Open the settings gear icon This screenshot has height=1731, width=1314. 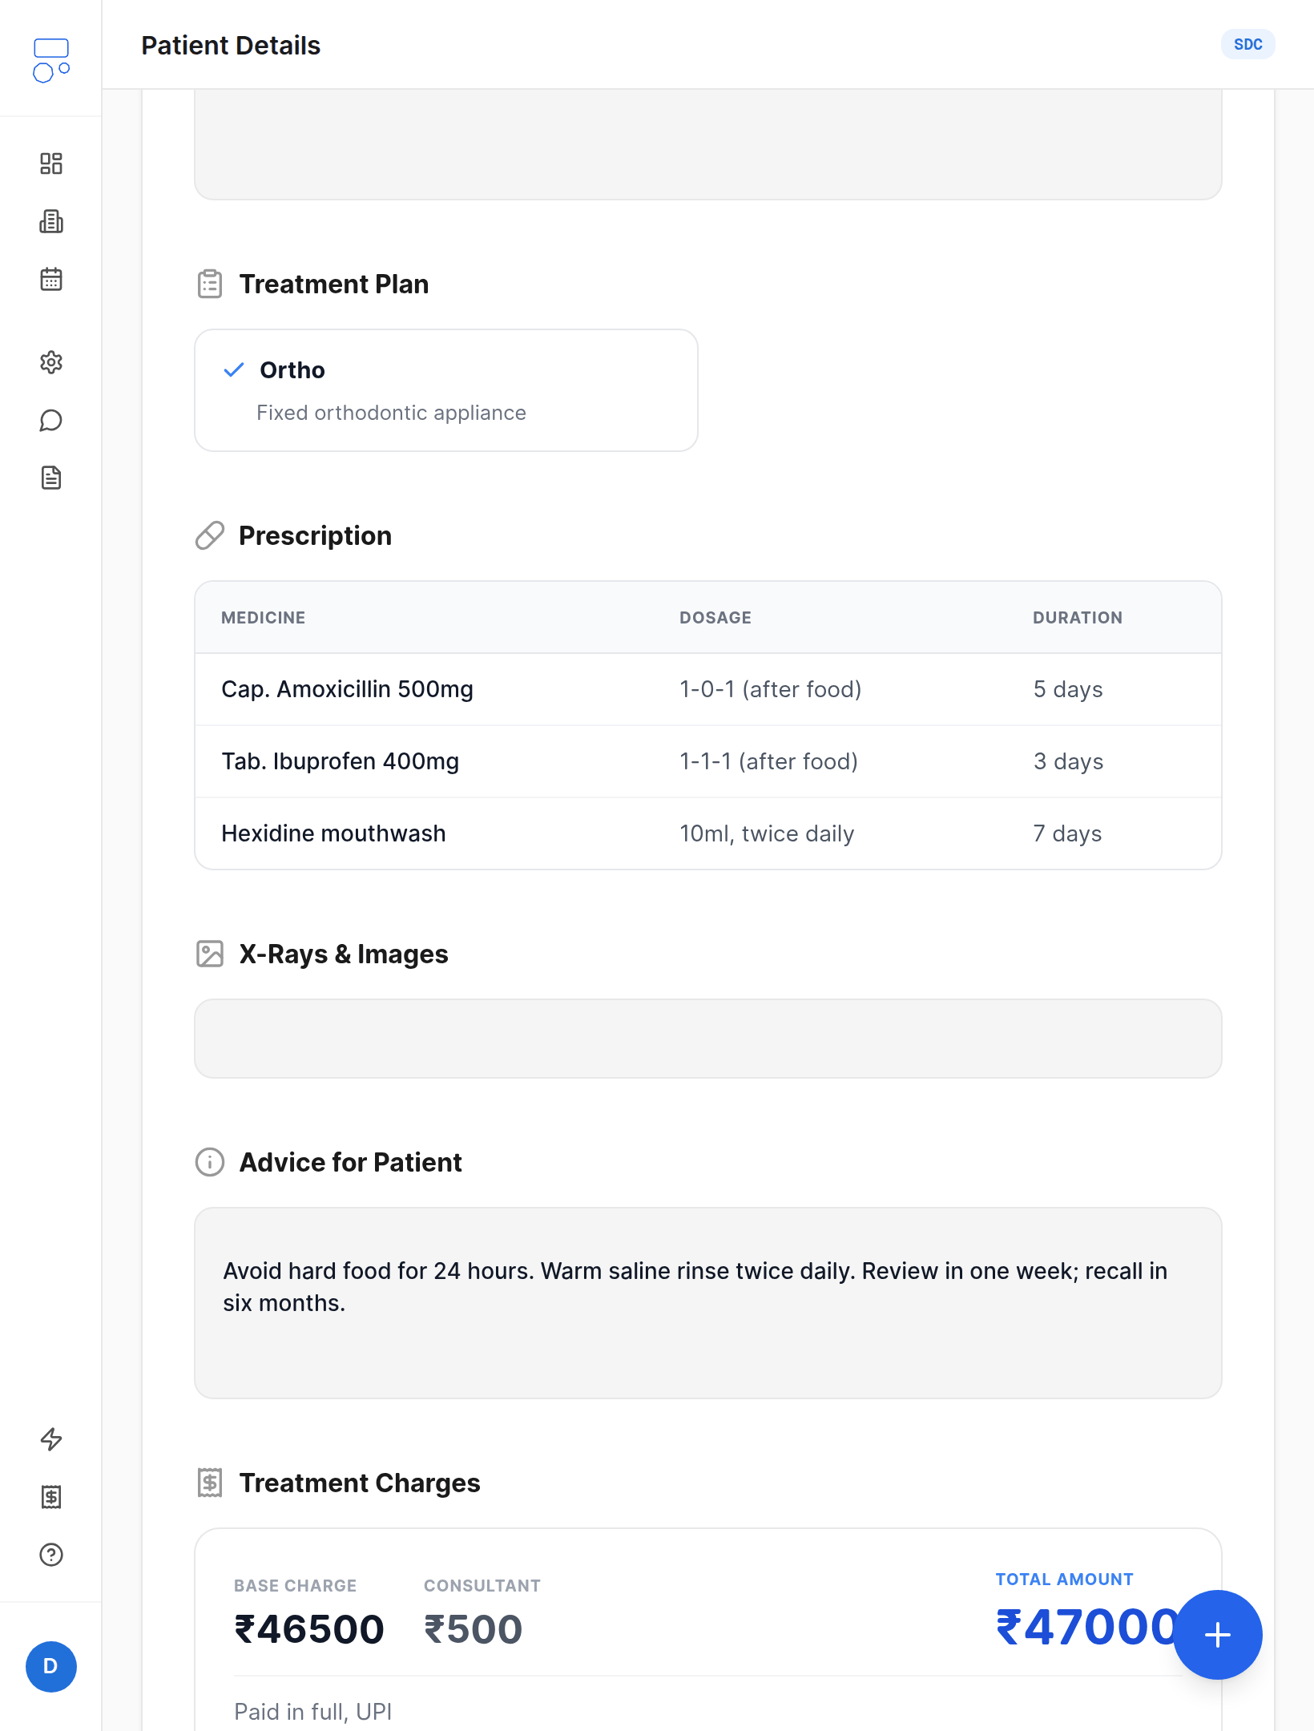click(x=51, y=362)
